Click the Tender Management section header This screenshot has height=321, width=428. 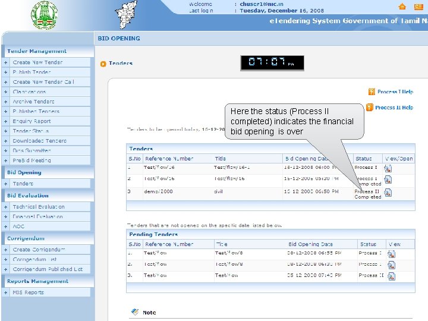(x=37, y=51)
